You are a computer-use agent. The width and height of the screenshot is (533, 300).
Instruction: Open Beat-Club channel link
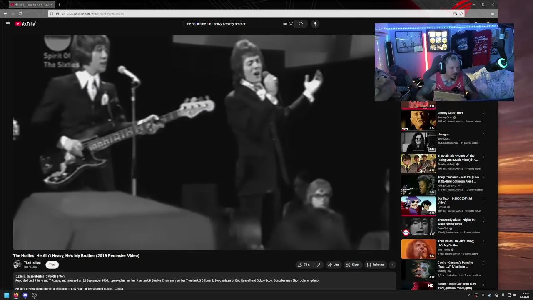pyautogui.click(x=443, y=228)
